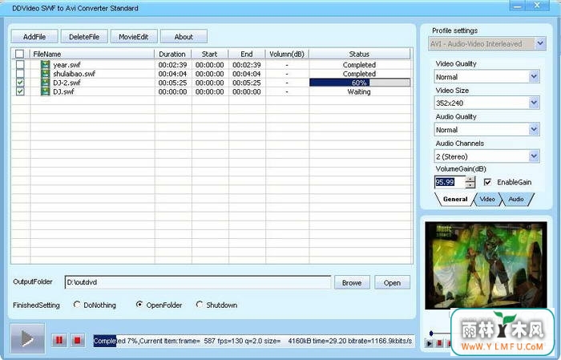Click the file icon beside DJ.swf
Viewport: 561px width, 360px height.
click(45, 91)
